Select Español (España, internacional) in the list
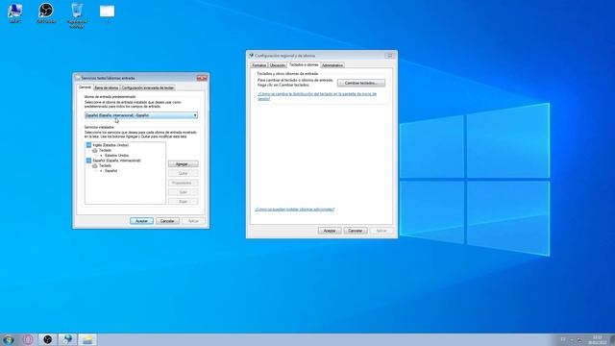The image size is (615, 346). pos(116,161)
